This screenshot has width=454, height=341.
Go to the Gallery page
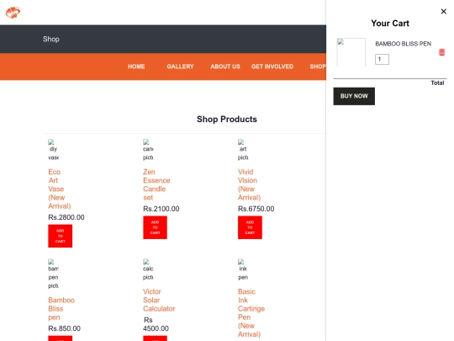click(x=180, y=67)
